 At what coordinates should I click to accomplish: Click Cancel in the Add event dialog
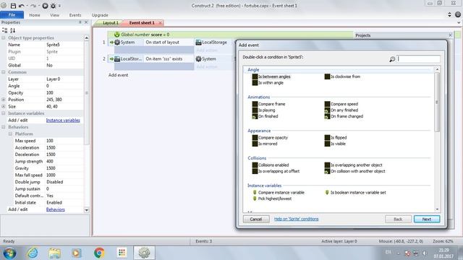pos(255,219)
